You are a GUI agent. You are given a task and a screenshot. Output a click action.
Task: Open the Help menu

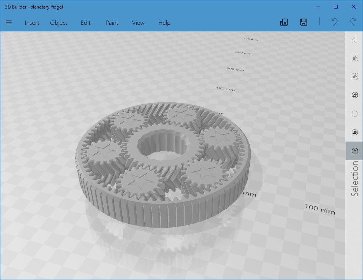click(x=164, y=23)
